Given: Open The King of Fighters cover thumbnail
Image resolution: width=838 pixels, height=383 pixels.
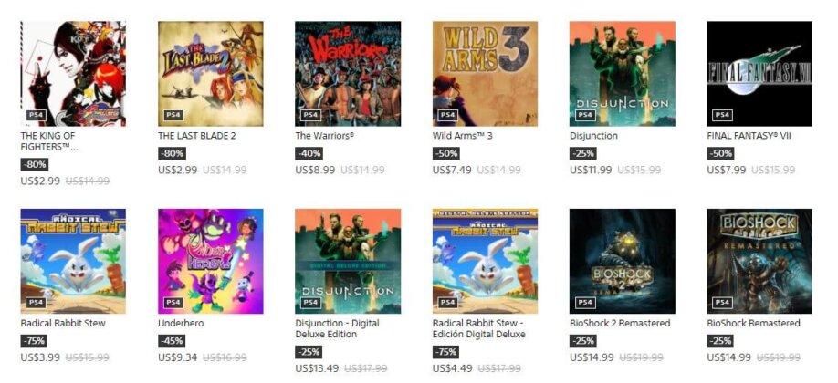Looking at the screenshot, I should pyautogui.click(x=73, y=74).
